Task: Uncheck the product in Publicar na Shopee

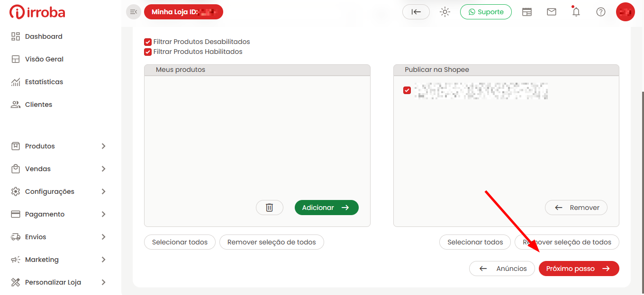Action: coord(407,90)
